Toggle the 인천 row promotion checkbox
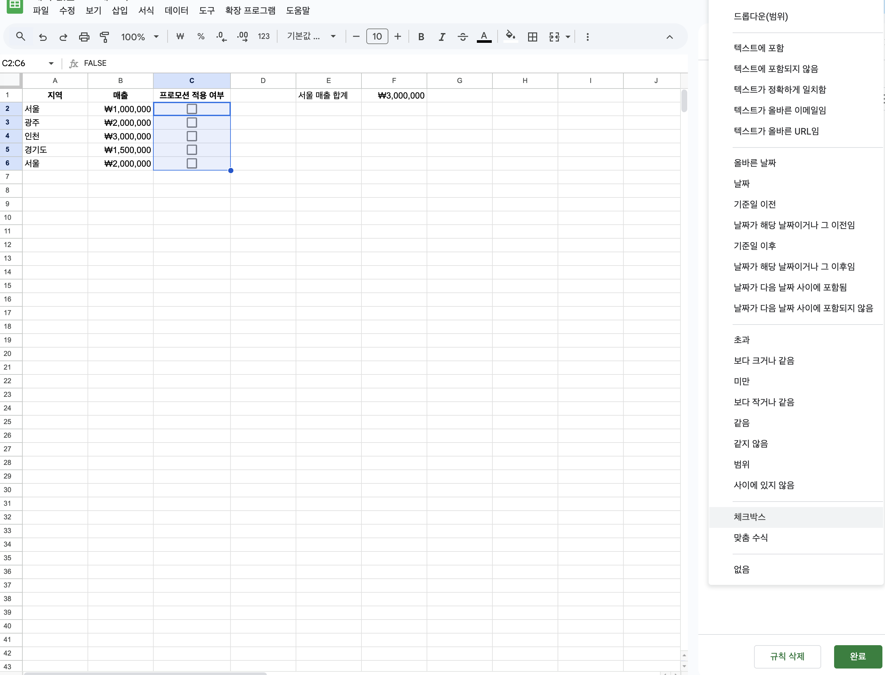Viewport: 885px width, 675px height. click(x=192, y=136)
